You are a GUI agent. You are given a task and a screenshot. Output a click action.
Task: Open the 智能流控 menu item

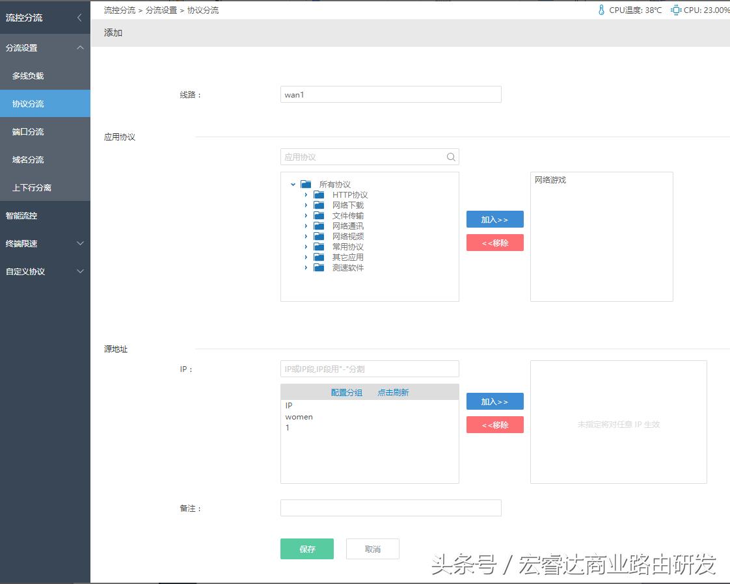pos(45,215)
